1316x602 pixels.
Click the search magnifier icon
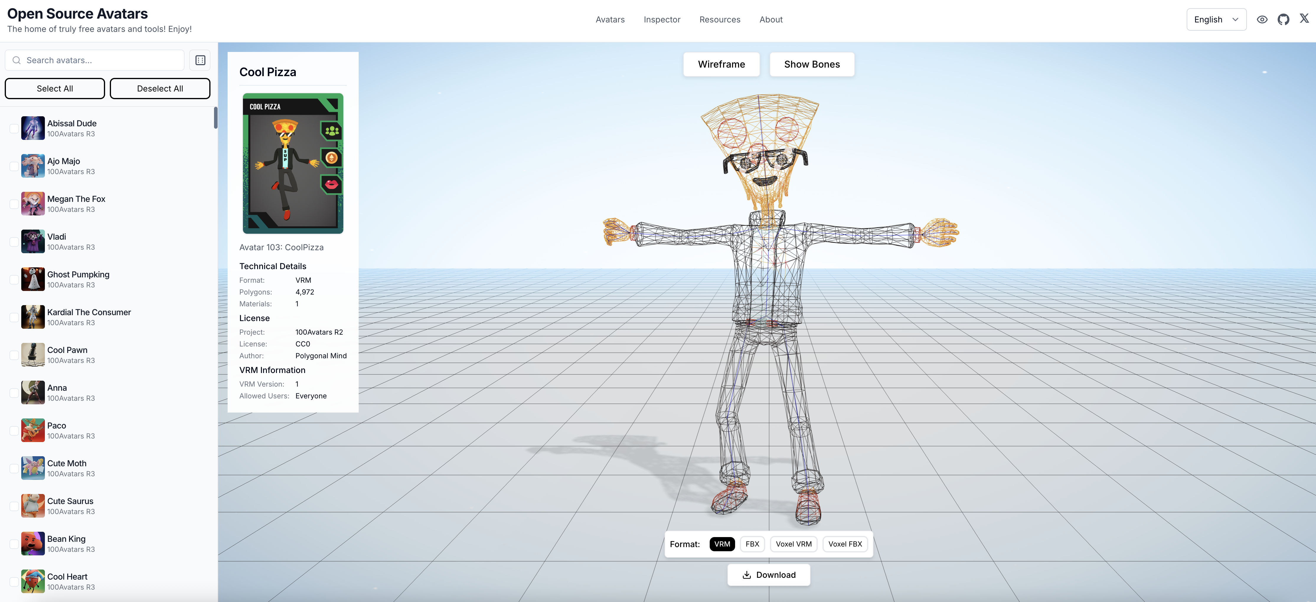coord(16,60)
